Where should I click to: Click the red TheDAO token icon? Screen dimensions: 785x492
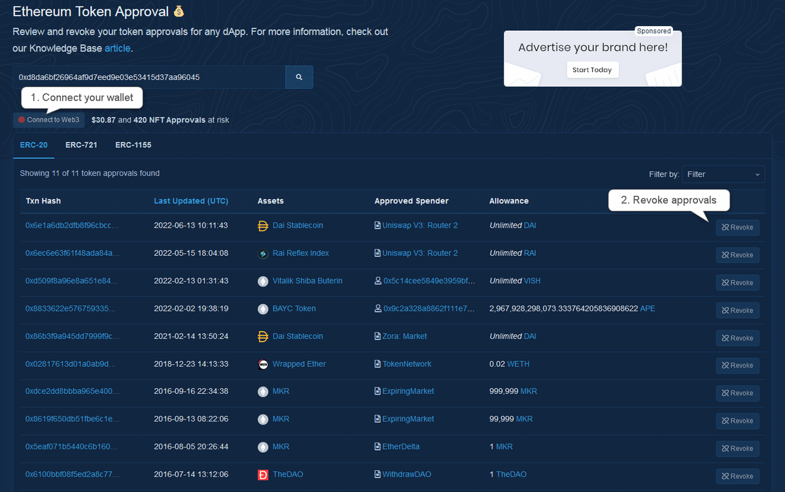[263, 474]
